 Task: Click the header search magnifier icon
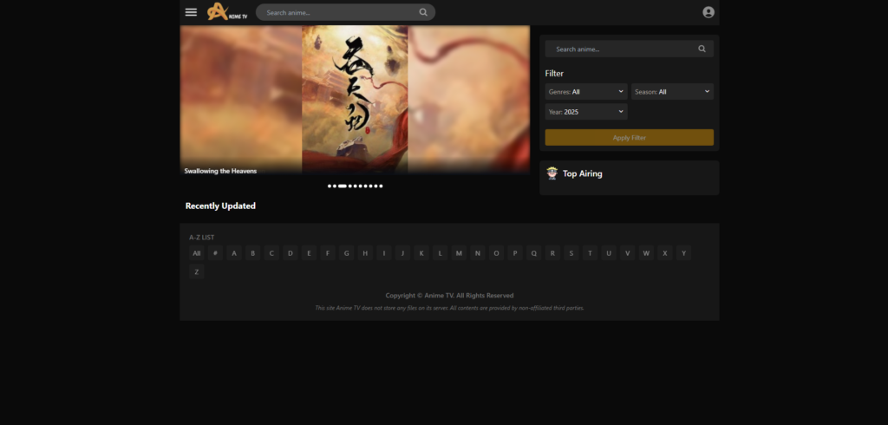point(423,12)
